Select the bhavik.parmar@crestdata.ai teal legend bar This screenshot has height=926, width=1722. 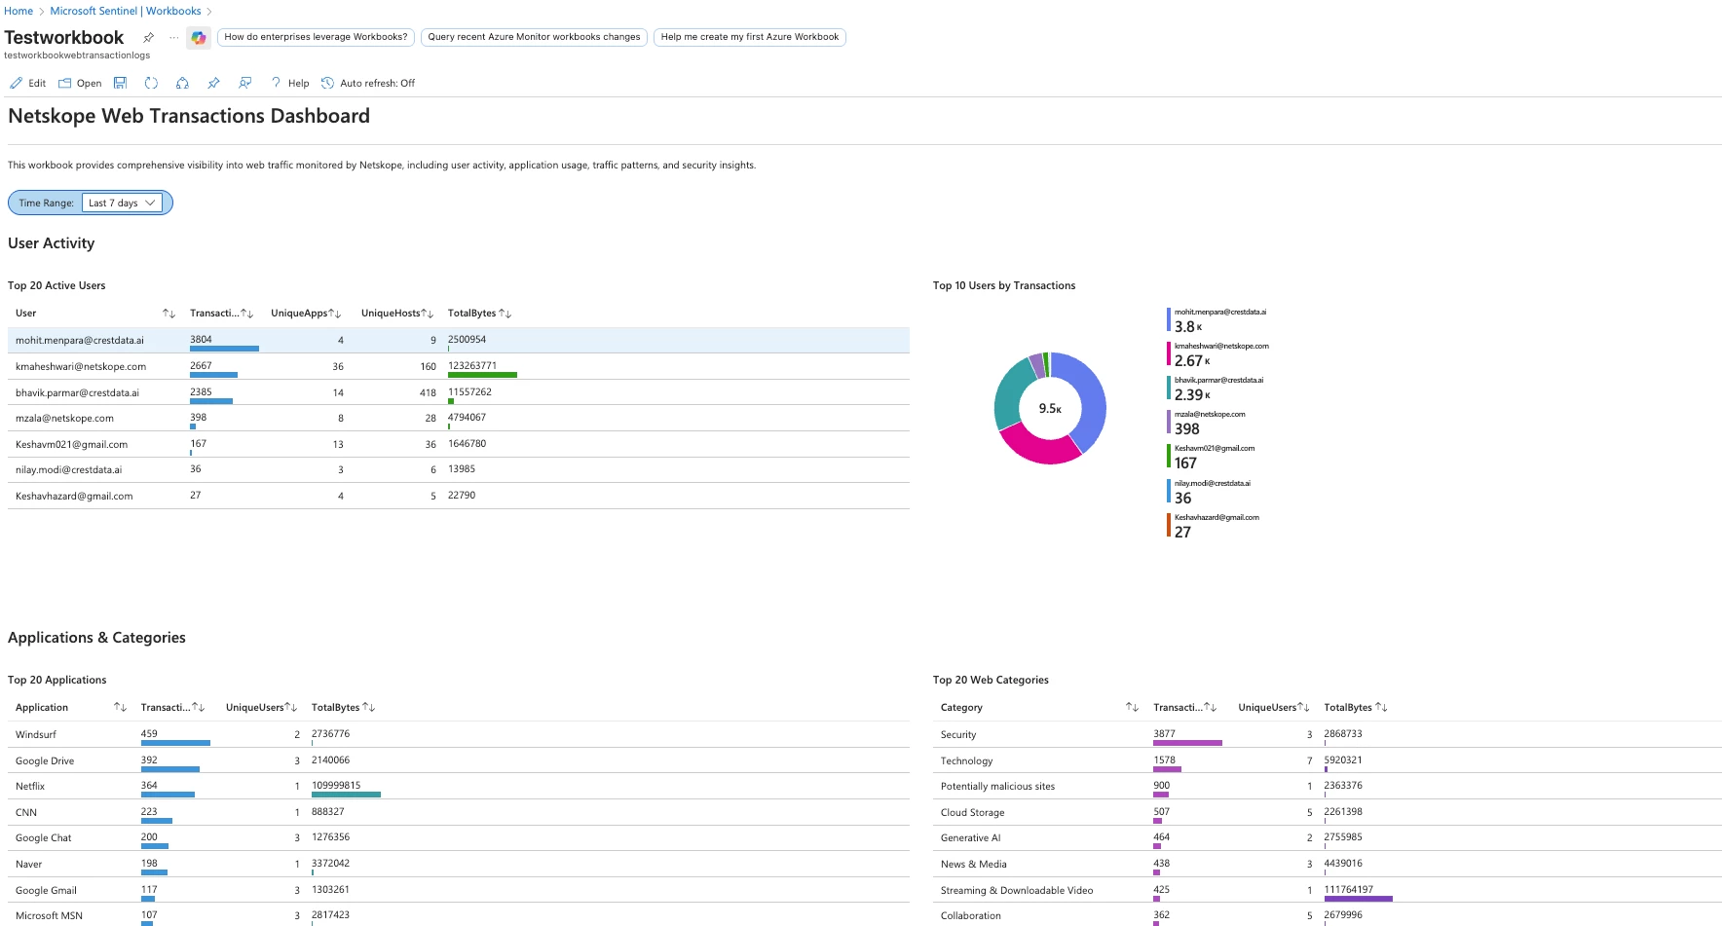1169,388
